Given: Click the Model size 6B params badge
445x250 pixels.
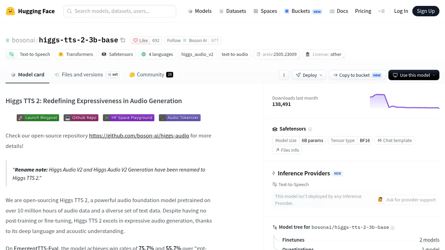Looking at the screenshot, I should tap(299, 140).
